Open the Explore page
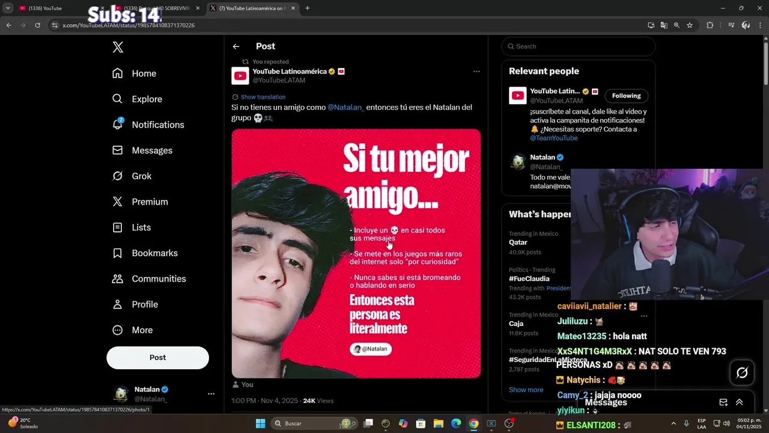The height and width of the screenshot is (433, 769). (137, 99)
